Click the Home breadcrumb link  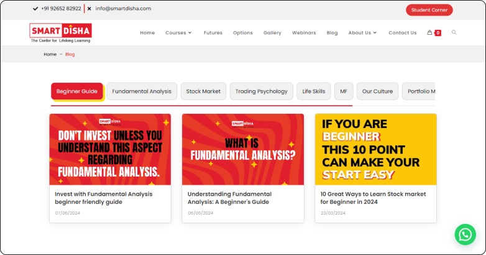[50, 54]
